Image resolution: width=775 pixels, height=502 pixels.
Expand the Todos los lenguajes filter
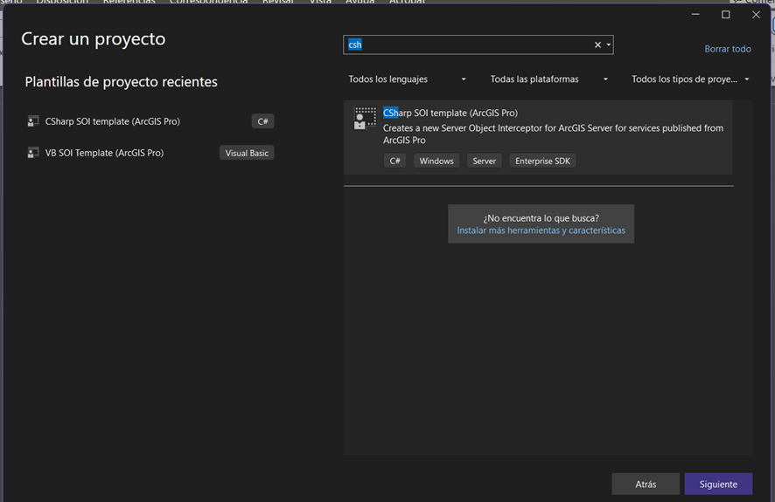pyautogui.click(x=407, y=79)
